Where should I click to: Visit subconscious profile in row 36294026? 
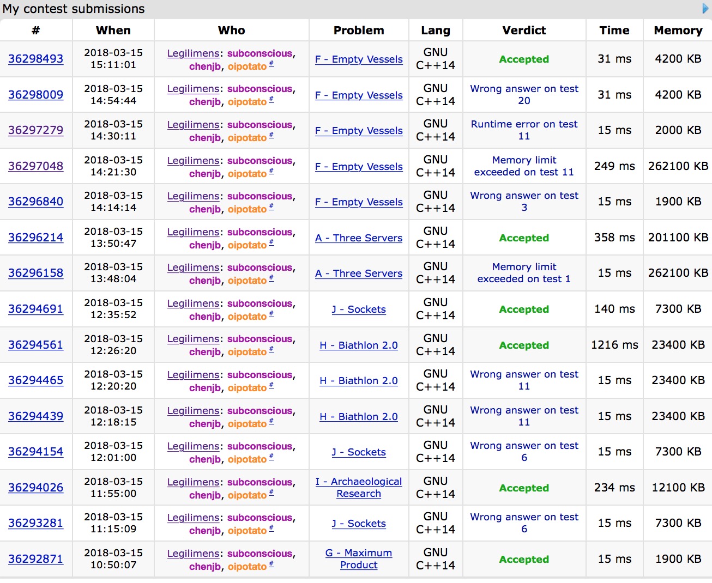[260, 482]
